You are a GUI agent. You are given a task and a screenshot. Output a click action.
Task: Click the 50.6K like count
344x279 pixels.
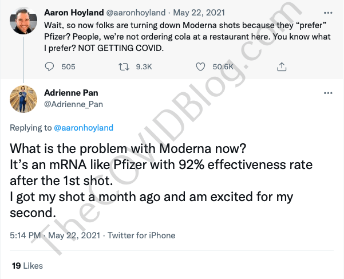(x=223, y=67)
